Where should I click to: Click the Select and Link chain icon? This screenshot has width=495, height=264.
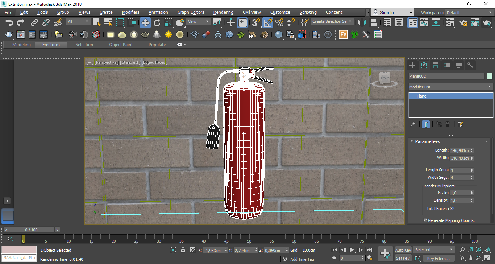34,23
